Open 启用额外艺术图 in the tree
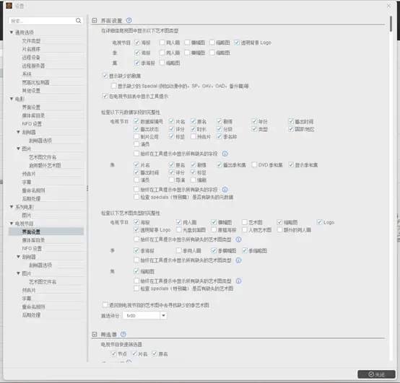The image size is (400, 383). tap(45, 165)
